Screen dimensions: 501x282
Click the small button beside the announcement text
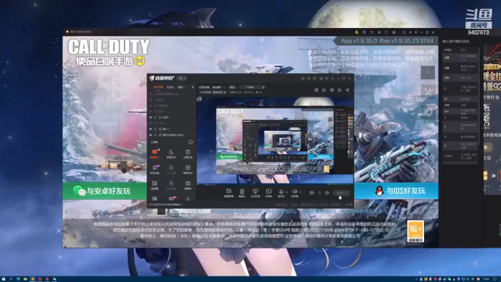pos(232,87)
